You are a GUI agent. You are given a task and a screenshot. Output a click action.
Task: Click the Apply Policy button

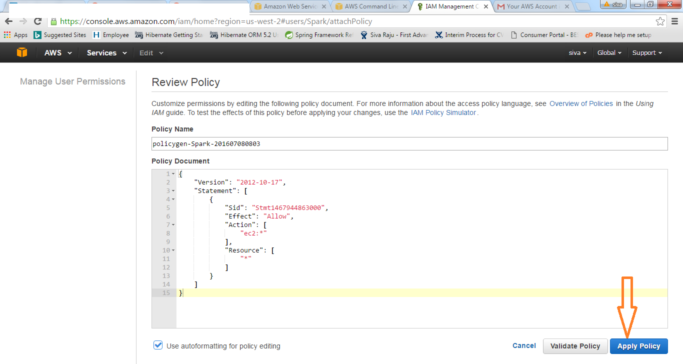[x=638, y=346]
